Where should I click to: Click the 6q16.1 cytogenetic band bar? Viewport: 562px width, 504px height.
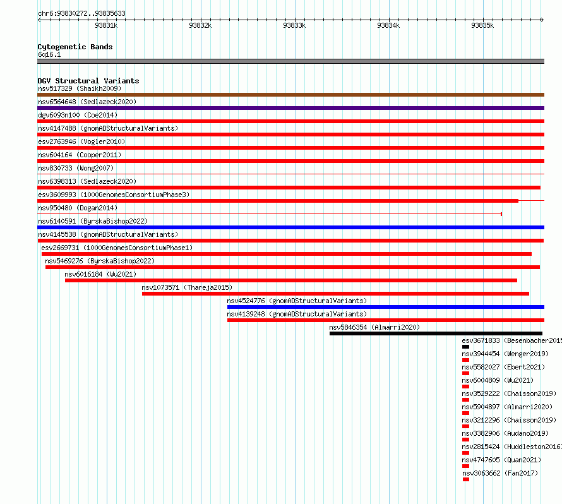pos(290,61)
